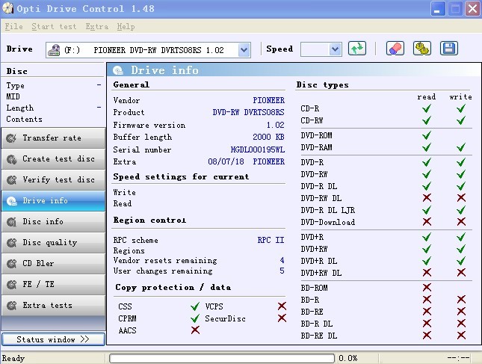Click the RPC II scheme value

(271, 240)
